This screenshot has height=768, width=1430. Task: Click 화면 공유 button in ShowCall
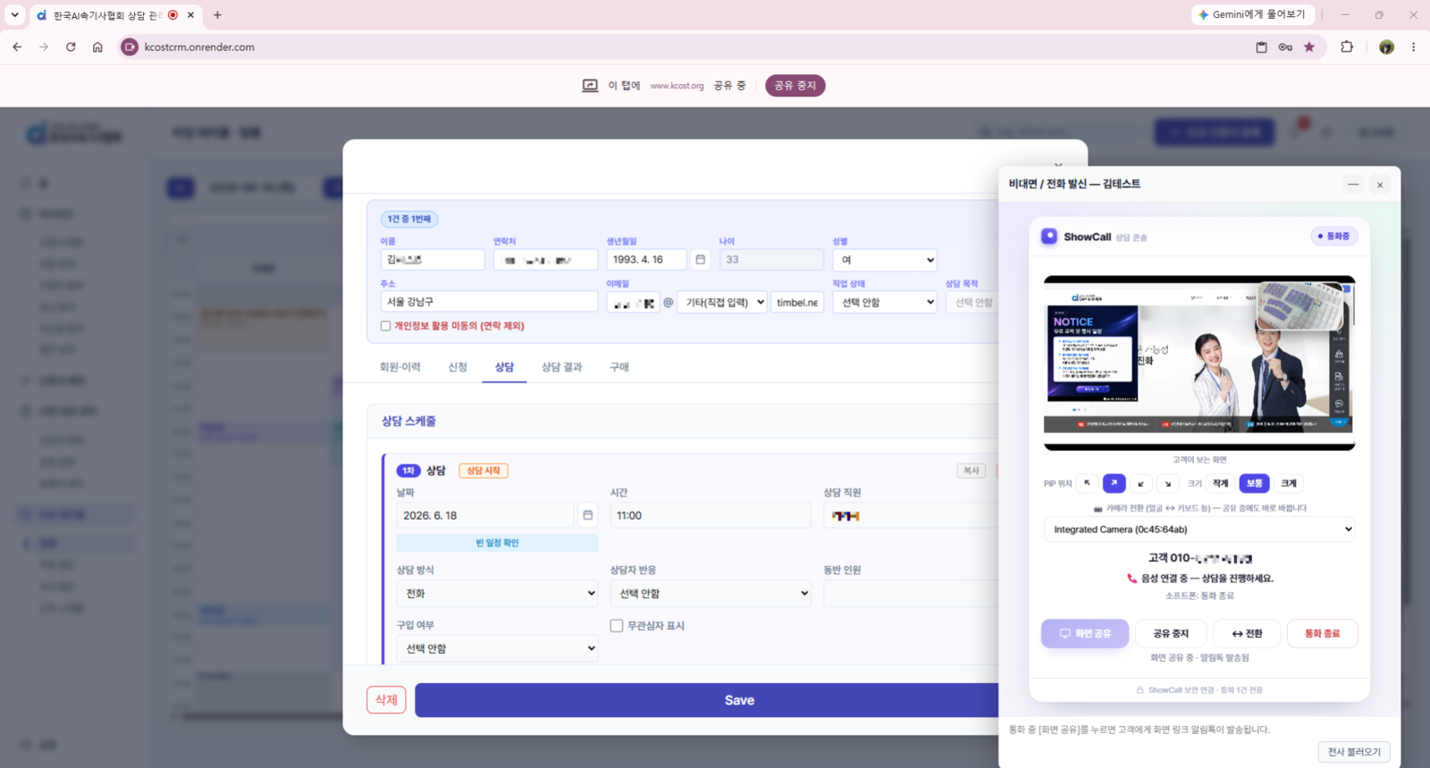[1085, 633]
